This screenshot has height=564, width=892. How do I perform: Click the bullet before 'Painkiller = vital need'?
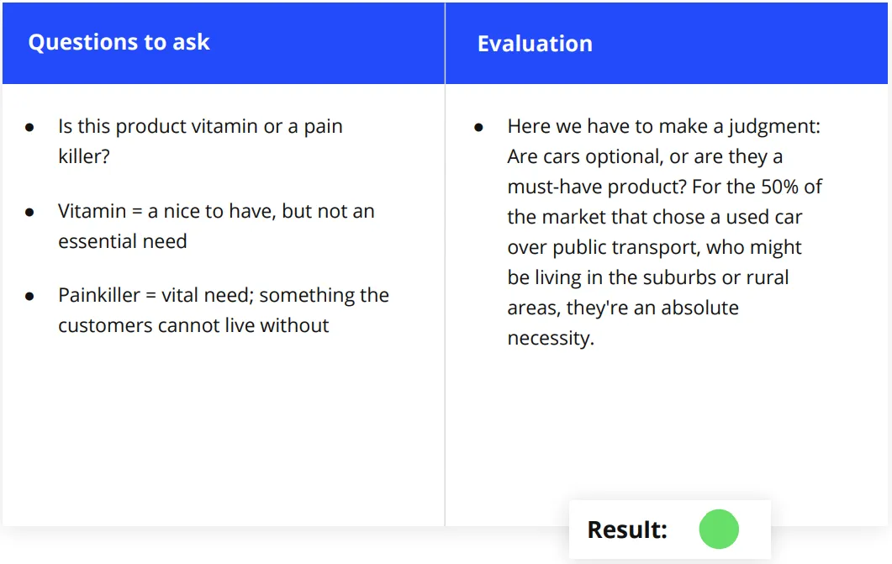click(29, 296)
